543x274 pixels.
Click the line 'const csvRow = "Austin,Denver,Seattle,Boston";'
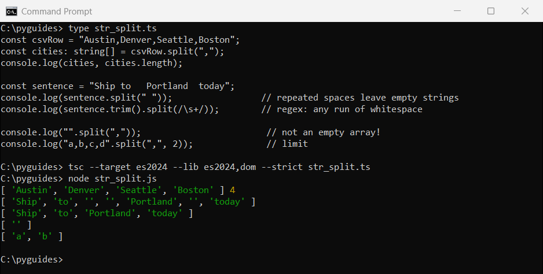point(120,40)
